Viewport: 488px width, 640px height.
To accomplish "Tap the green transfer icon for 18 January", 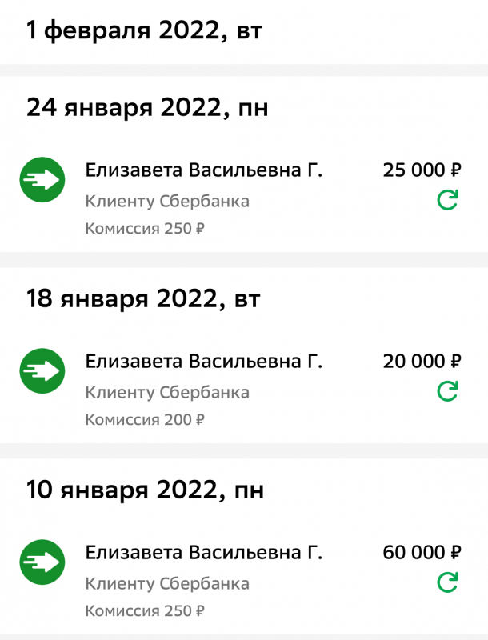I will coord(42,371).
